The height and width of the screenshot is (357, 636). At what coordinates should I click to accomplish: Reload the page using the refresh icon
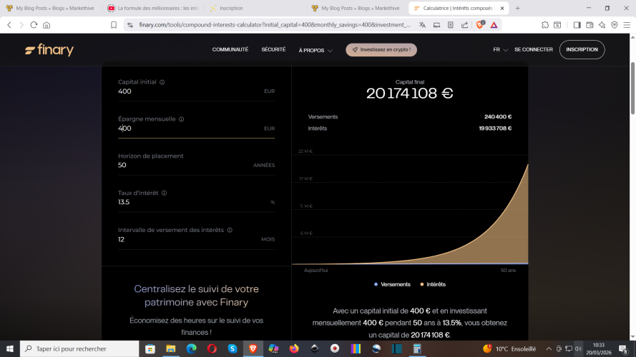point(34,24)
